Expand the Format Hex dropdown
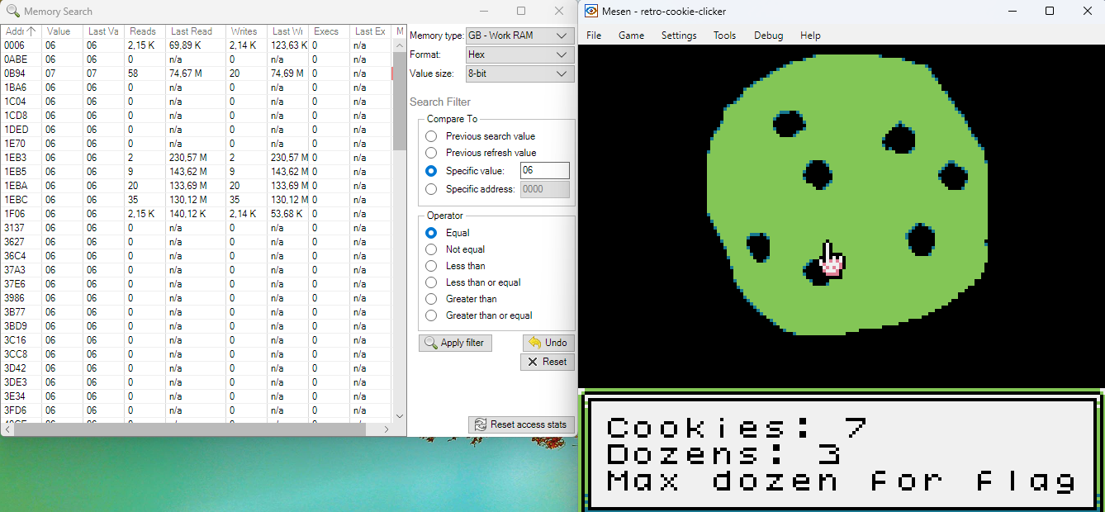This screenshot has height=512, width=1105. 519,55
